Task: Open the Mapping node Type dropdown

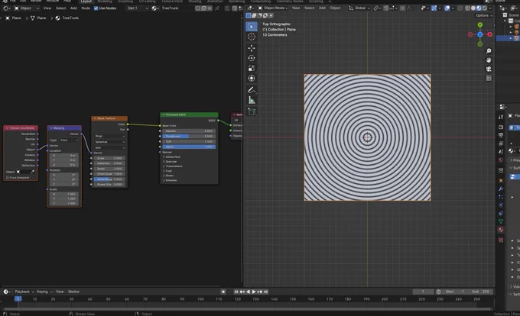Action: 69,140
